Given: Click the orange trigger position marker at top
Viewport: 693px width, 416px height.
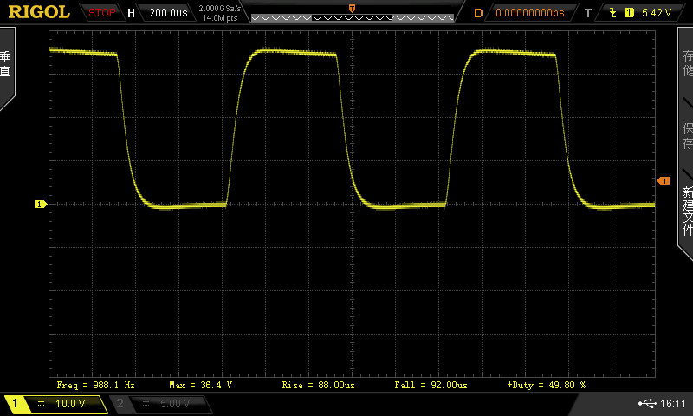Looking at the screenshot, I should (x=352, y=8).
